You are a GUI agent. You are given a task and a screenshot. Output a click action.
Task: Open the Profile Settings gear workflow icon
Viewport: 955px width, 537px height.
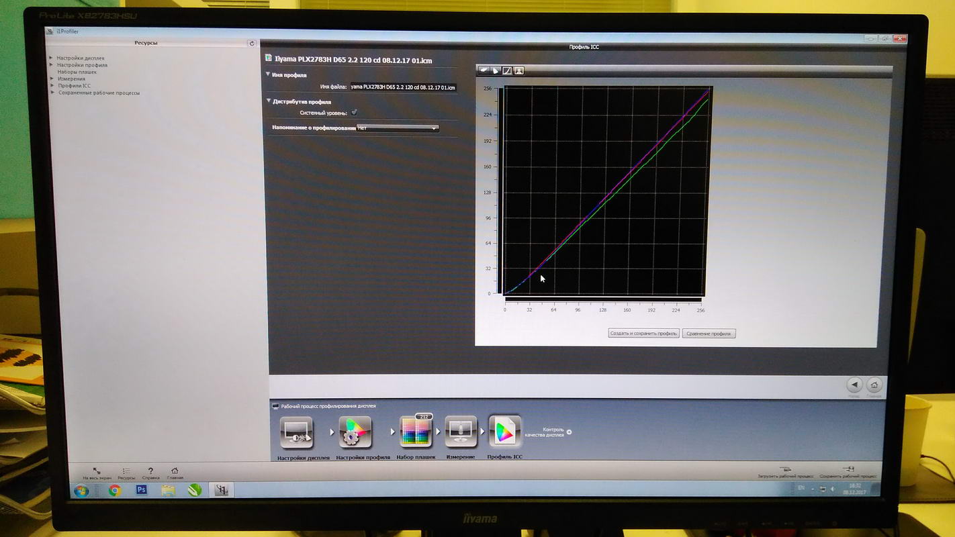(x=355, y=433)
